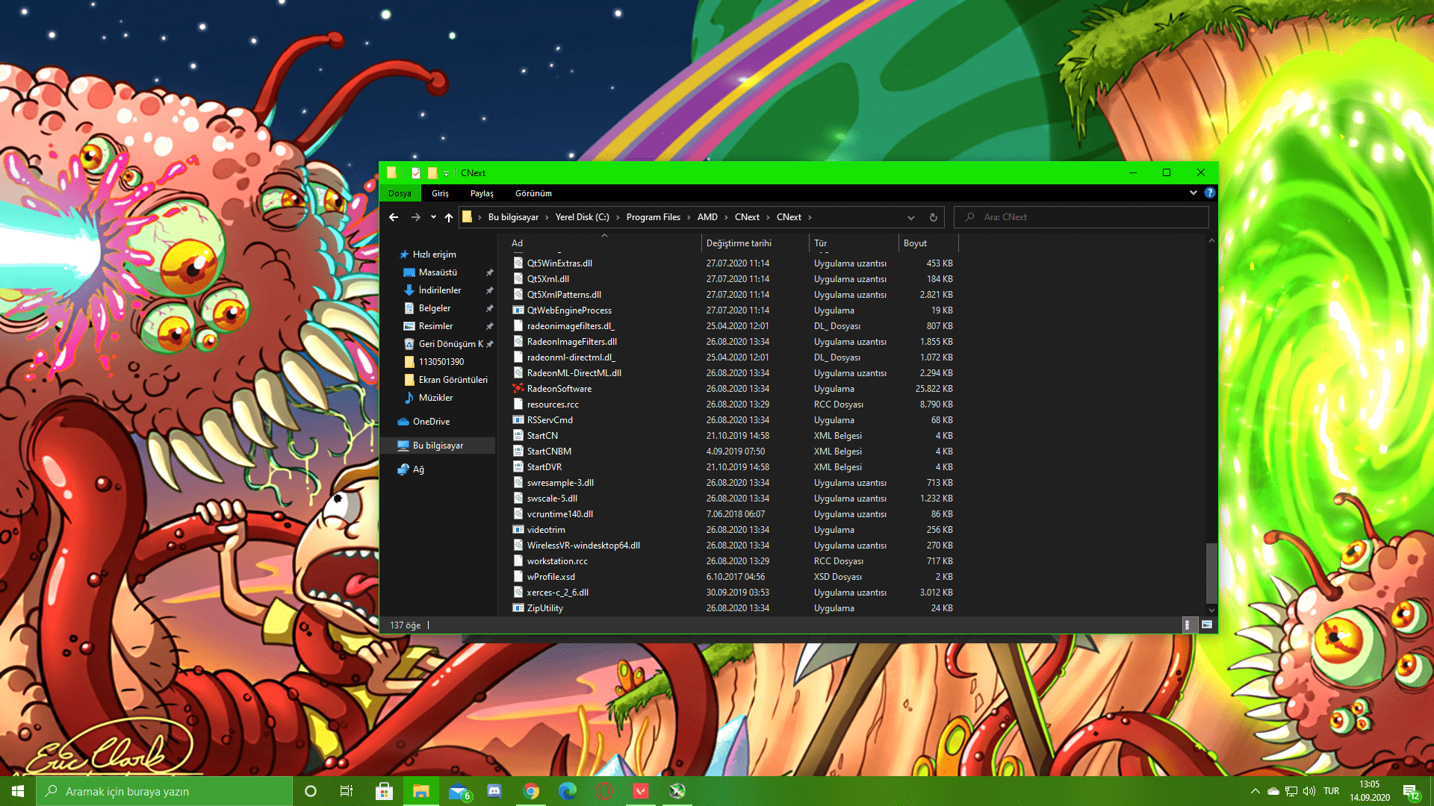Open Discord from the taskbar
The image size is (1434, 806).
tap(494, 791)
